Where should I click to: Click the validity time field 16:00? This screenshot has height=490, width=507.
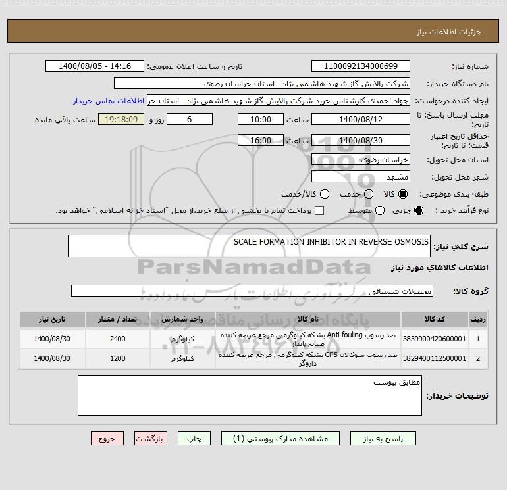[x=261, y=140]
